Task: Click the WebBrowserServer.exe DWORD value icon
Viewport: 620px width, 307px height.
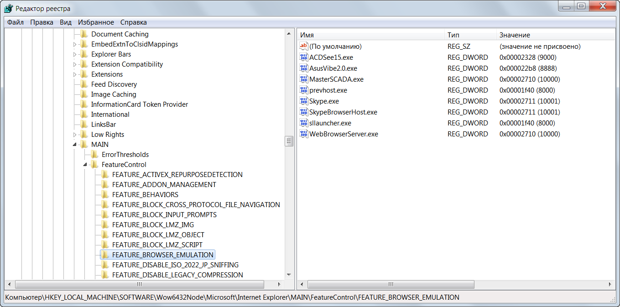Action: click(304, 134)
